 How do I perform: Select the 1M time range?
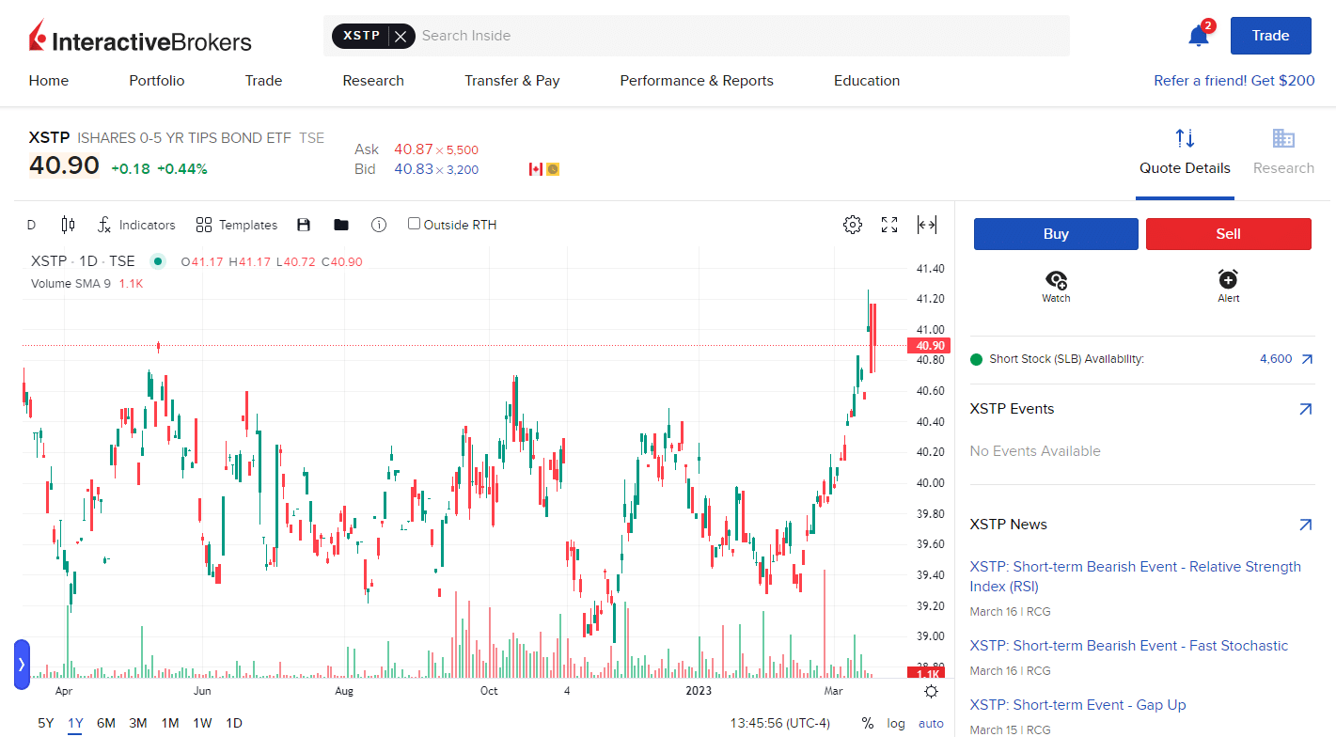pyautogui.click(x=170, y=723)
